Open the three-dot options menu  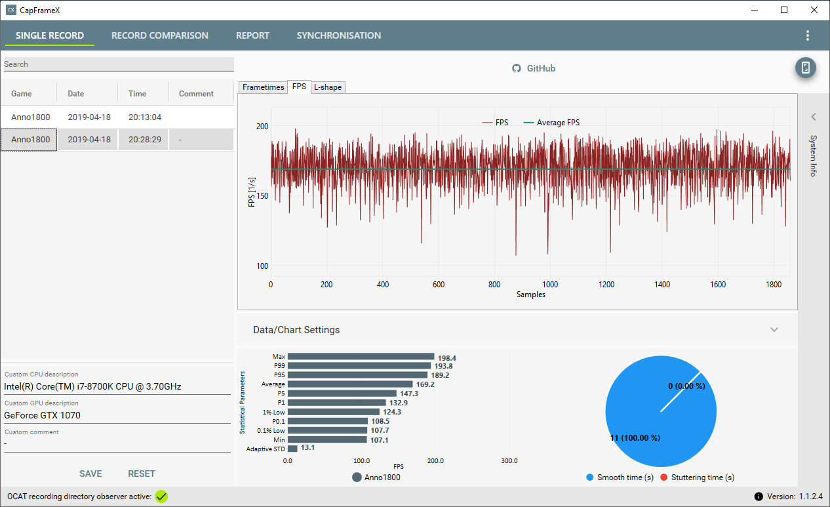pos(808,35)
